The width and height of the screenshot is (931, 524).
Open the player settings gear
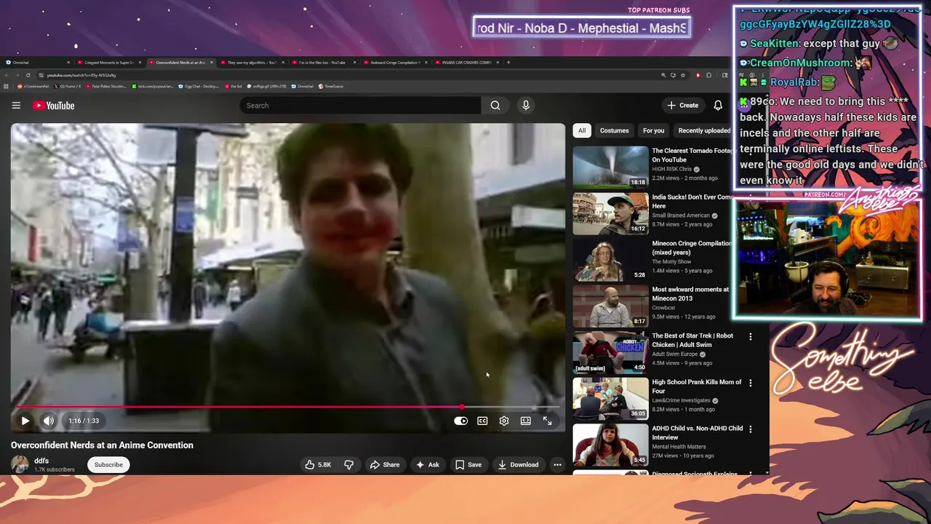504,421
